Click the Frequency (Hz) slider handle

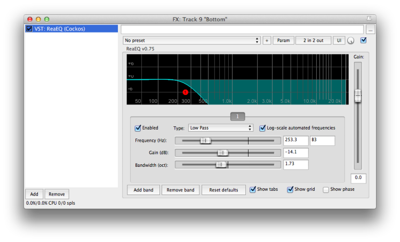coord(205,141)
